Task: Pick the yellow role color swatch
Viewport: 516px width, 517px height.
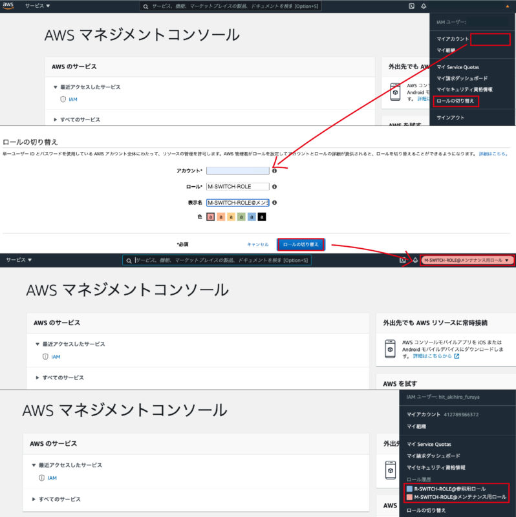Action: (x=231, y=217)
